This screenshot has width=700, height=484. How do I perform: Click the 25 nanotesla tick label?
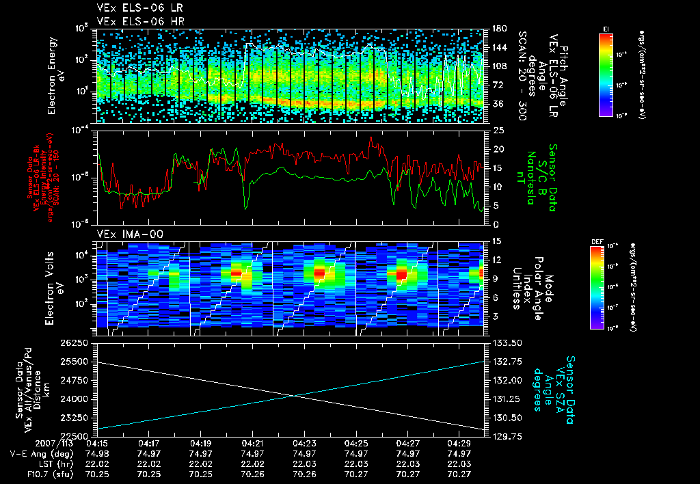click(498, 131)
